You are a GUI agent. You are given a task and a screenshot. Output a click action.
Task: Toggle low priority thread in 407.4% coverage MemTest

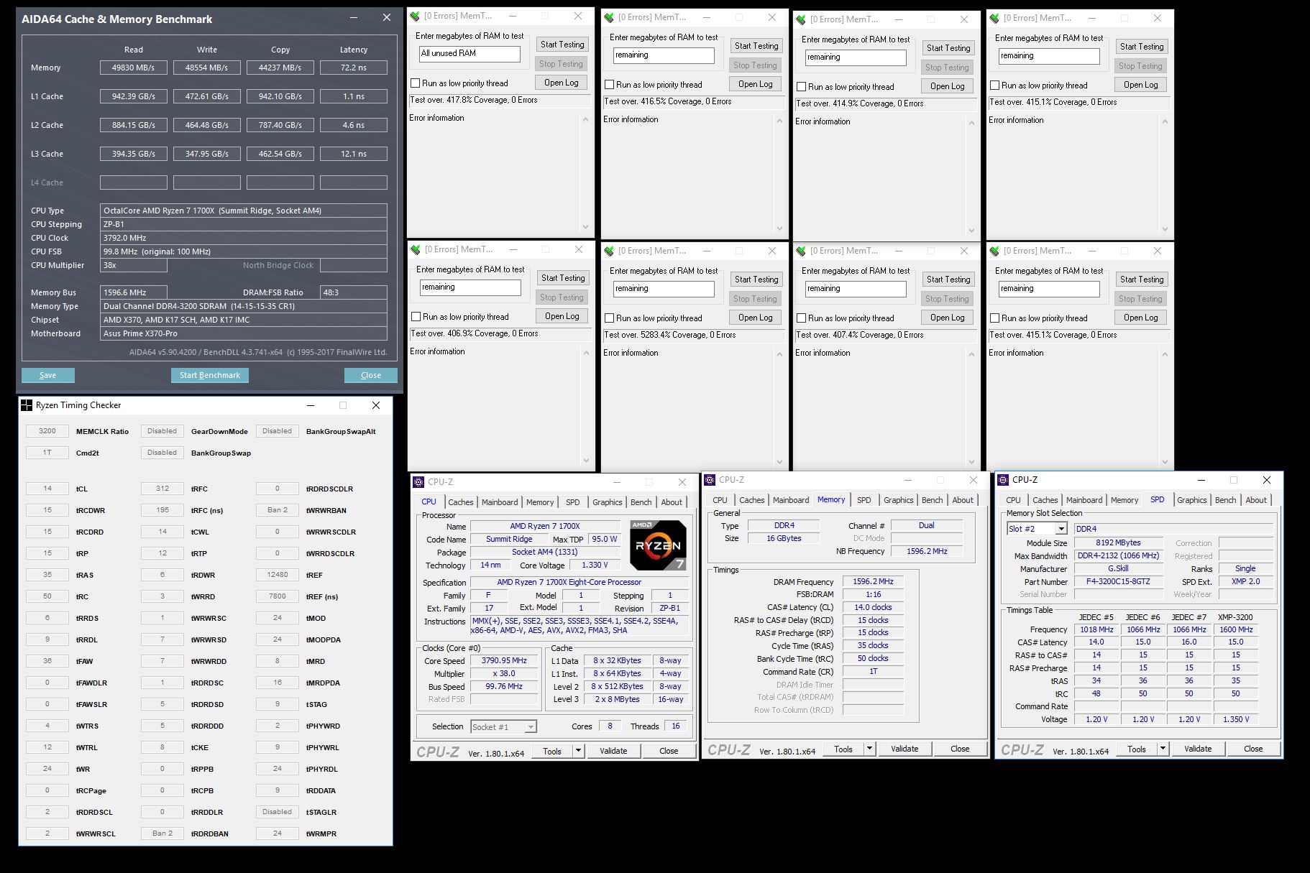coord(801,318)
